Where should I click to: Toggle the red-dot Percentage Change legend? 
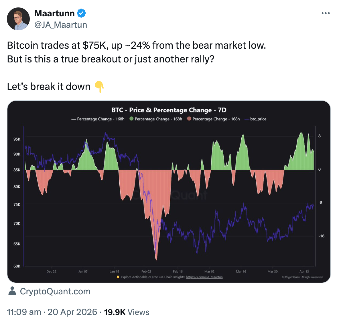click(213, 119)
